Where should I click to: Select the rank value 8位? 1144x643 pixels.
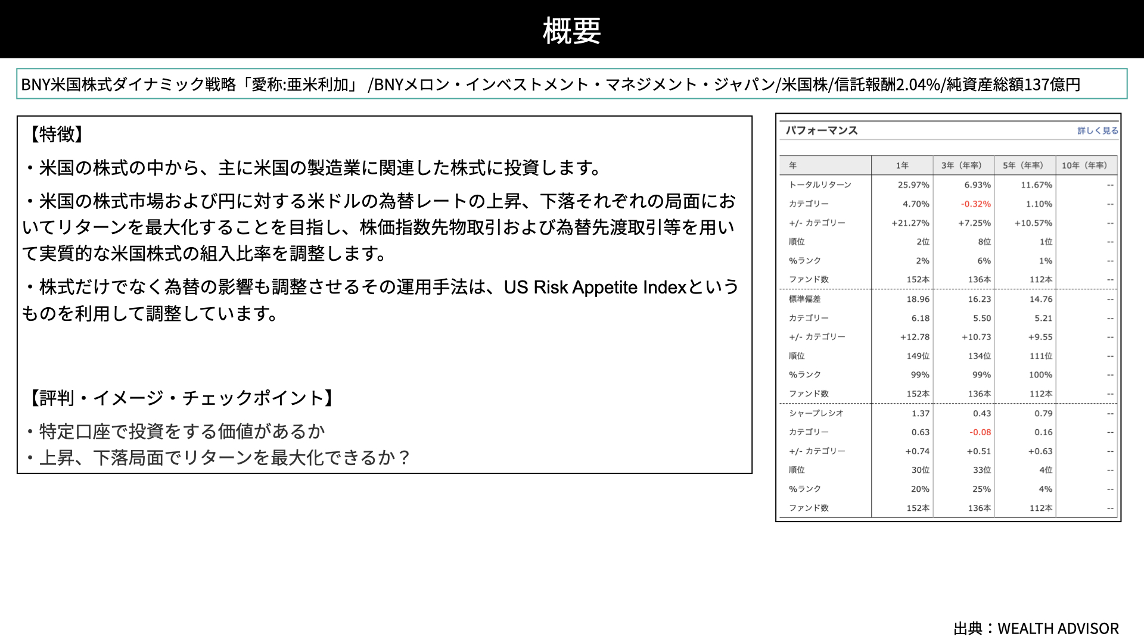click(984, 242)
